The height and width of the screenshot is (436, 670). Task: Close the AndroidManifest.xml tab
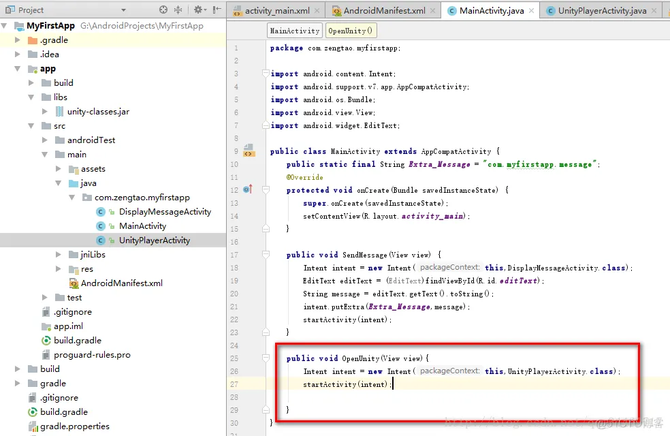(x=433, y=11)
